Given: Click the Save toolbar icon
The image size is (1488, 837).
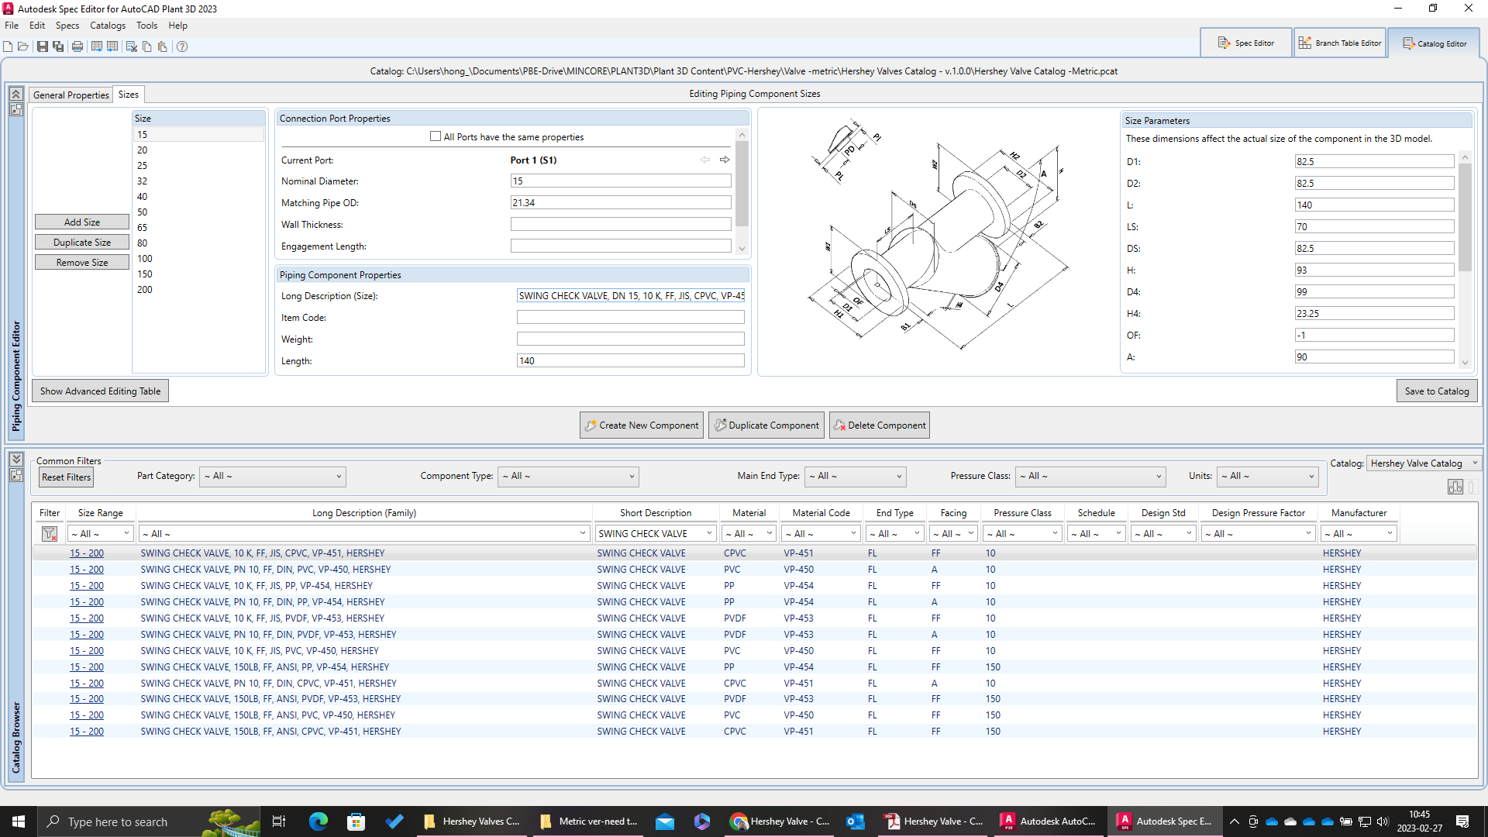Looking at the screenshot, I should tap(43, 46).
